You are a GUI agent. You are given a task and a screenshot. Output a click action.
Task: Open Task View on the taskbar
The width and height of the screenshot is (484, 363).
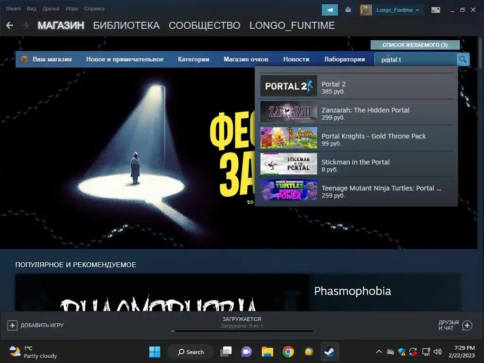tap(226, 352)
